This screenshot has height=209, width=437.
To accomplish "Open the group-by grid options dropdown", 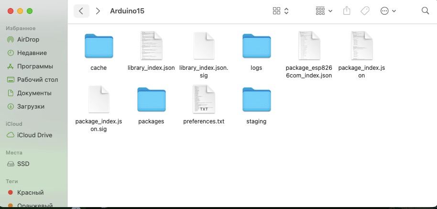I will 324,11.
